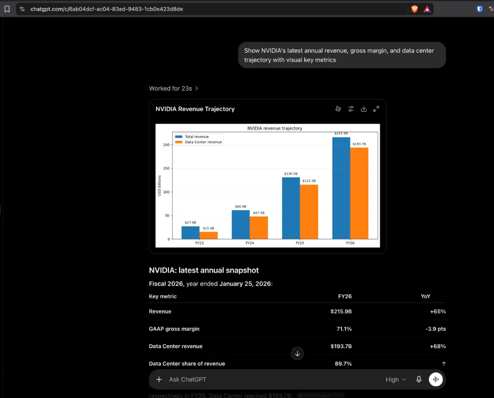Start dictation with the microphone icon
This screenshot has width=494, height=398.
pos(419,379)
